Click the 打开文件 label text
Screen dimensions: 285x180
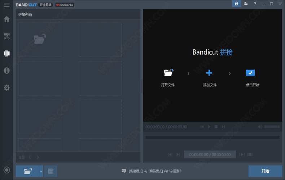(x=168, y=85)
